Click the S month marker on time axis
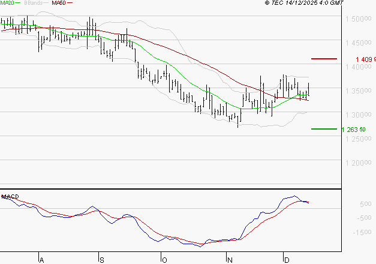Viewport: 376px width, 264px height. pyautogui.click(x=102, y=260)
